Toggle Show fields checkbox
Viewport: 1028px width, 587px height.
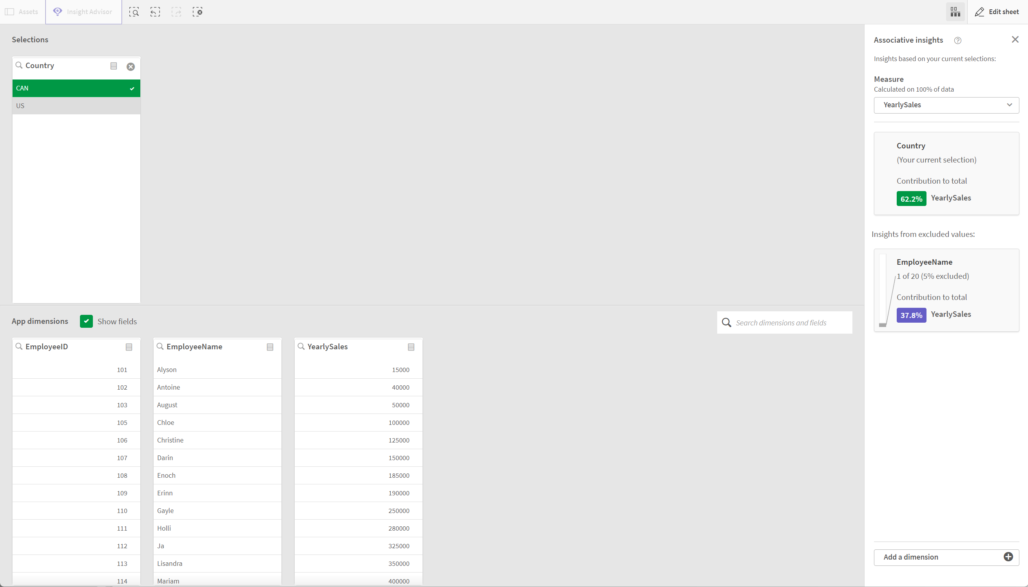point(86,321)
